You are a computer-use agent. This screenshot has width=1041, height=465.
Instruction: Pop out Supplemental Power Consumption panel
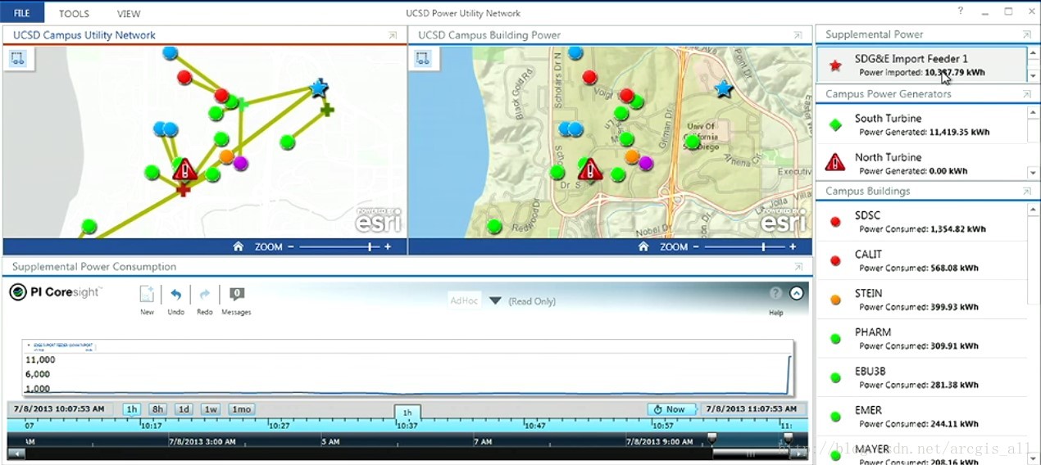[x=798, y=267]
